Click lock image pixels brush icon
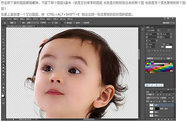The width and height of the screenshot is (186, 122). coord(154,101)
